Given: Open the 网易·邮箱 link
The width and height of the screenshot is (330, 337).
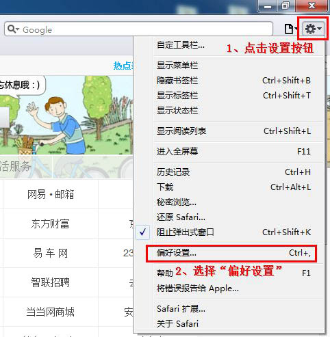Looking at the screenshot, I should click(51, 194).
